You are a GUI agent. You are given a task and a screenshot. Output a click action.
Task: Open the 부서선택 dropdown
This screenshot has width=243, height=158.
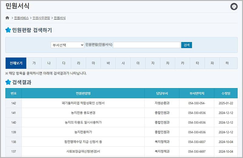[x=67, y=45]
